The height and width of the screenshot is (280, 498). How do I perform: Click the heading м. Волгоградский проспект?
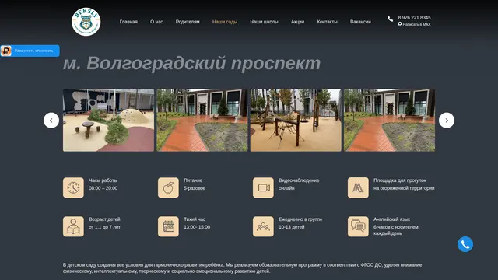(x=192, y=63)
